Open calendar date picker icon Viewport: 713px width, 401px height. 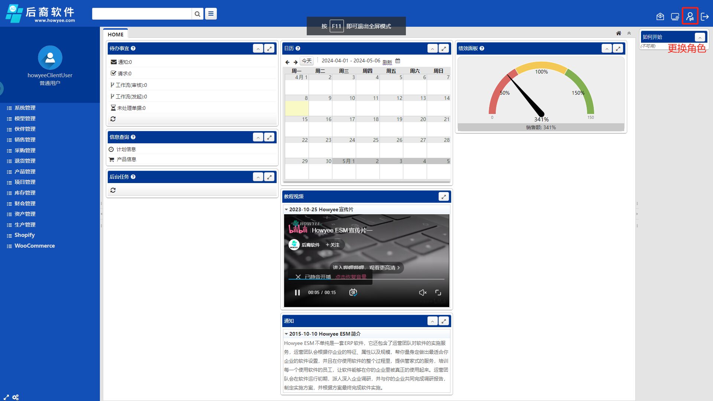point(398,61)
